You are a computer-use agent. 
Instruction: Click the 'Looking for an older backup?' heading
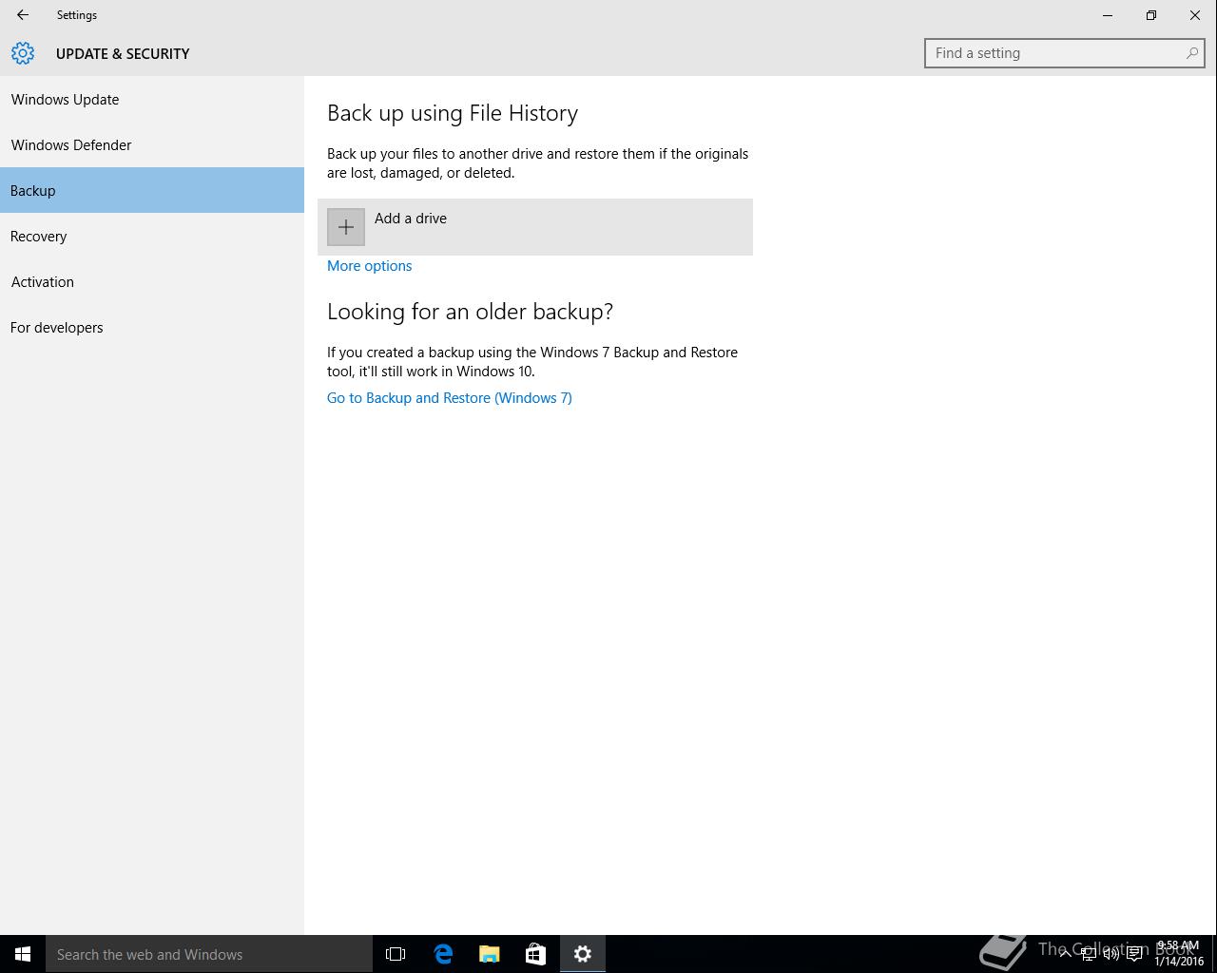point(470,312)
